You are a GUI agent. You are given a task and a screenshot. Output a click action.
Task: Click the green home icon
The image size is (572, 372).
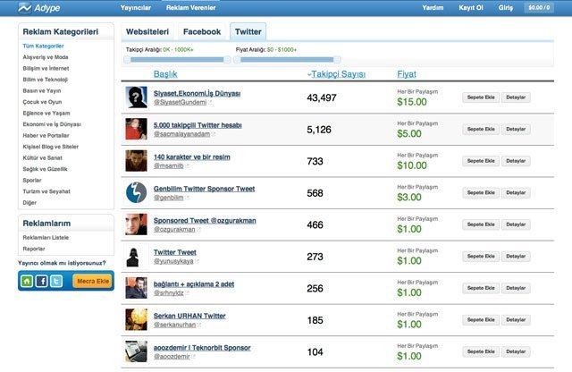[x=27, y=281]
